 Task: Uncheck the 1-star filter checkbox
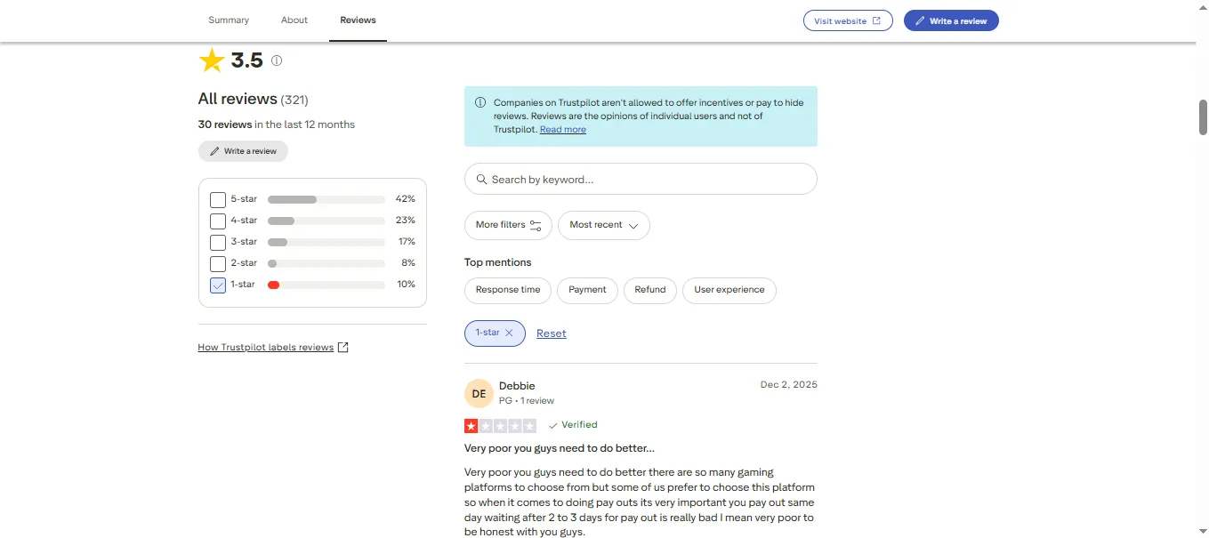[x=218, y=285]
